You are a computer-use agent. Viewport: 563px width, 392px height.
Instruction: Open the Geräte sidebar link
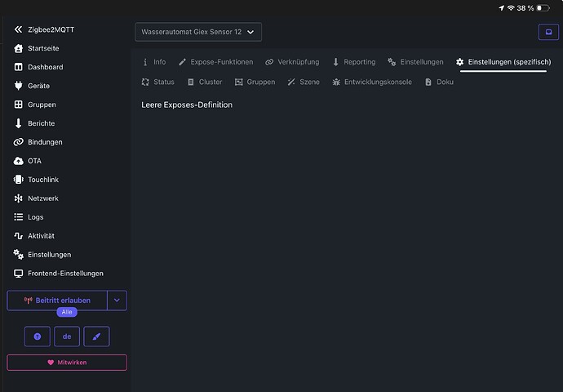click(x=39, y=86)
